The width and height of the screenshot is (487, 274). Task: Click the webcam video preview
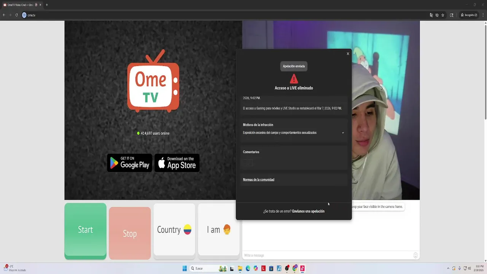(x=385, y=110)
